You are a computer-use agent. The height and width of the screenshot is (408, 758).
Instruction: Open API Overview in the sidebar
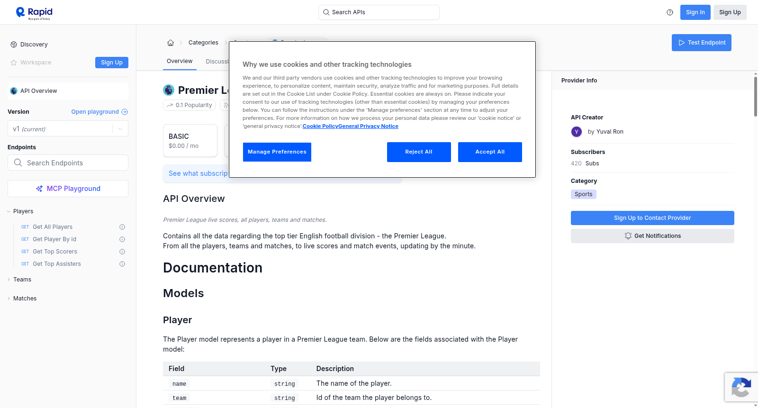tap(68, 91)
